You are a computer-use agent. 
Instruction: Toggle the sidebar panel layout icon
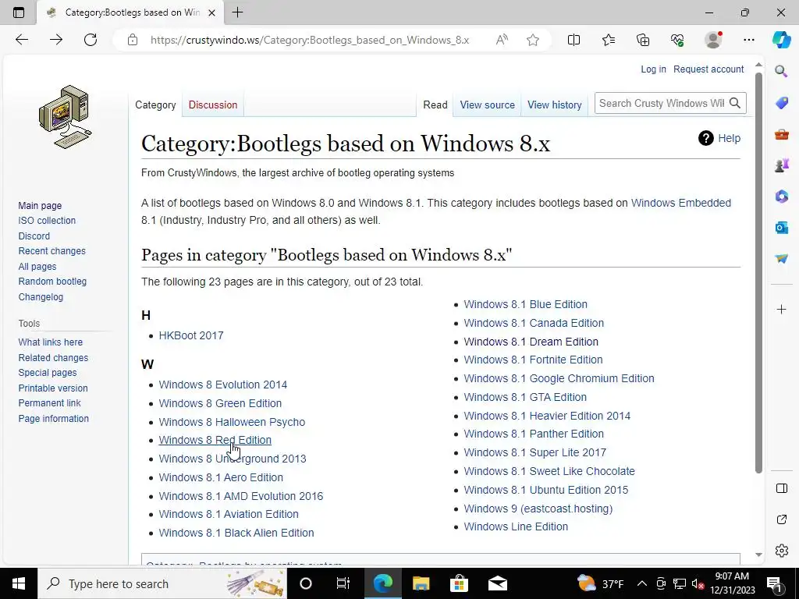[781, 488]
